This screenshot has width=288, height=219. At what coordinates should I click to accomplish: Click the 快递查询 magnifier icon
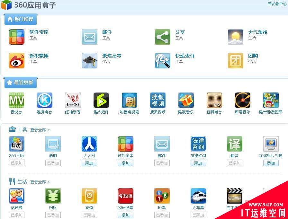tap(163, 61)
